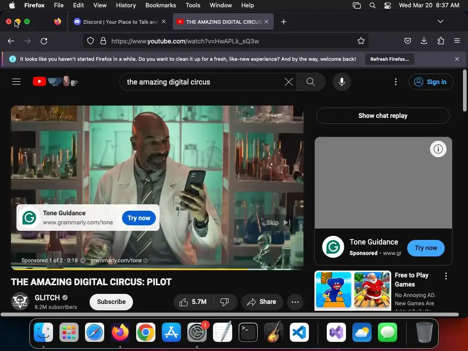Open the Pocket save button
Screen dimensions: 468x351
(407, 41)
